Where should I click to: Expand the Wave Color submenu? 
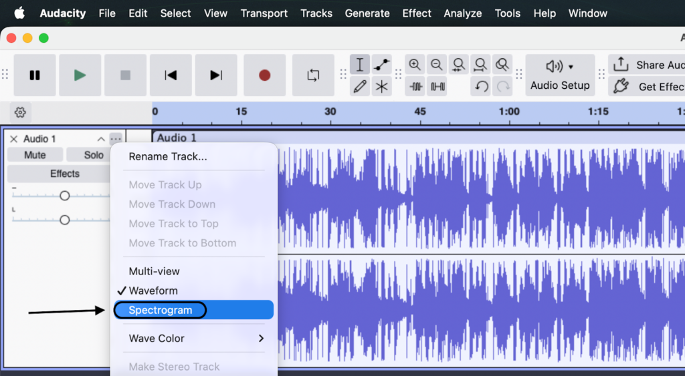click(x=195, y=339)
